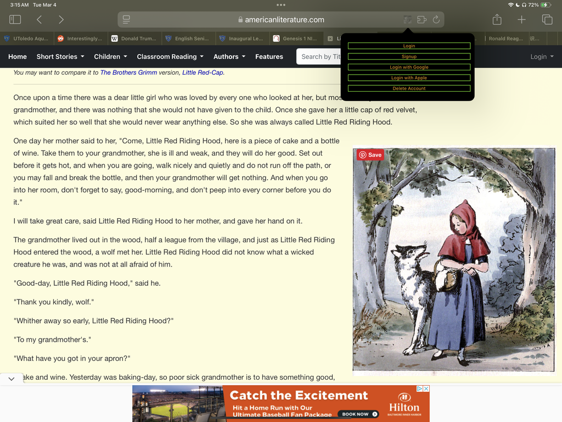Viewport: 562px width, 422px height.
Task: Open the site Login dropdown at right
Action: click(x=542, y=57)
